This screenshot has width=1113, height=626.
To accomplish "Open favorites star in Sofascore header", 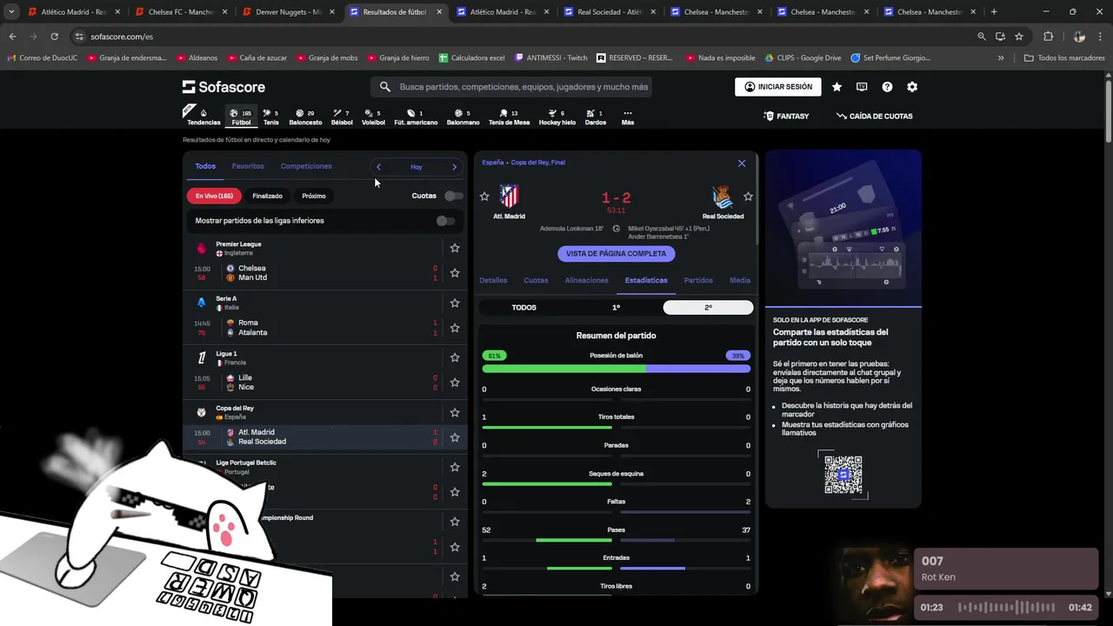I will click(x=836, y=87).
